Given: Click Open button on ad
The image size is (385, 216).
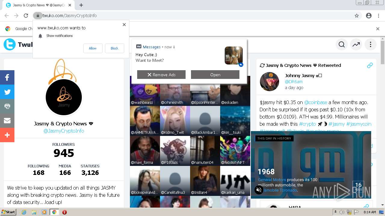Looking at the screenshot, I should click(215, 75).
